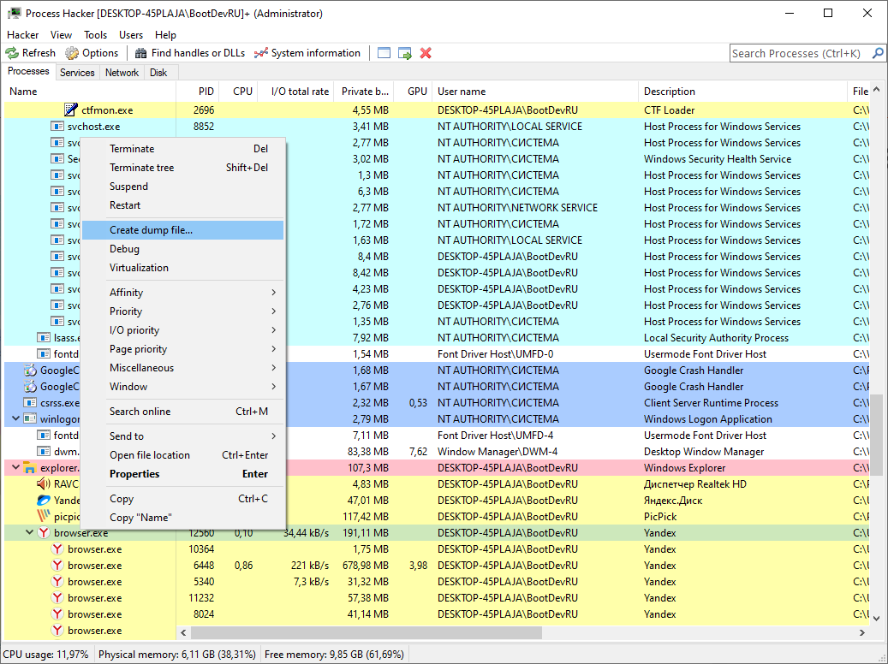Click the Yandex icon of browser.exe PID 6448
This screenshot has width=888, height=664.
point(57,566)
